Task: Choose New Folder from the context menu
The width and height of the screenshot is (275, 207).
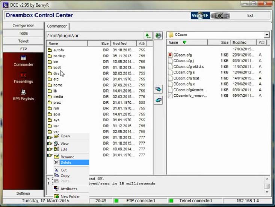Action: point(70,196)
